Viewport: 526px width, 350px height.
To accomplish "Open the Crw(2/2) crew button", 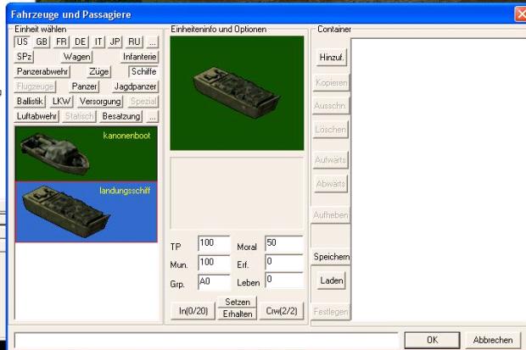I will pos(282,311).
